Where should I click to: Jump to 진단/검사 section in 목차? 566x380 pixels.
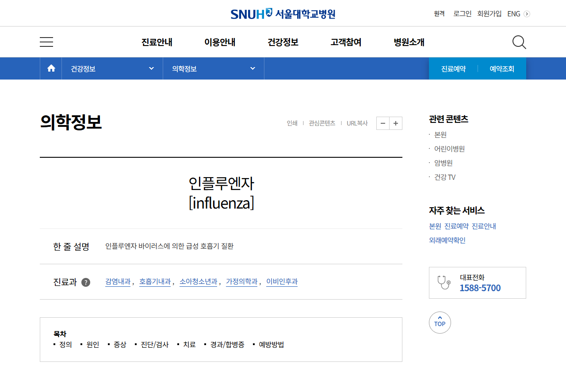coord(155,345)
